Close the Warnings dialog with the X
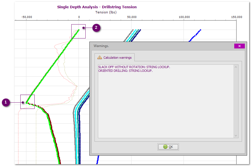The image size is (252, 167). (239, 46)
